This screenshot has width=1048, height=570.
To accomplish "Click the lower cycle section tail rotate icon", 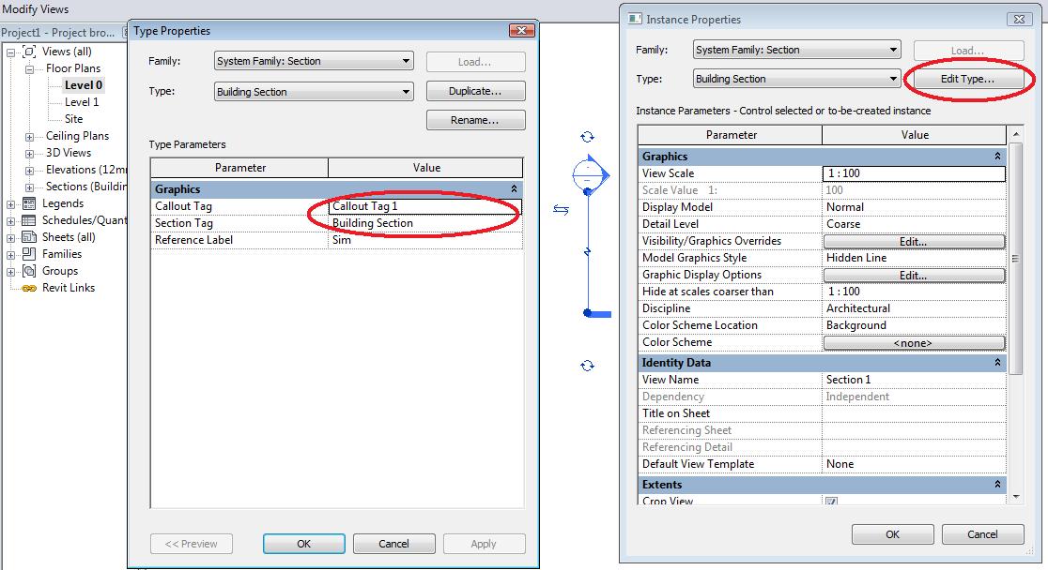I will 587,366.
